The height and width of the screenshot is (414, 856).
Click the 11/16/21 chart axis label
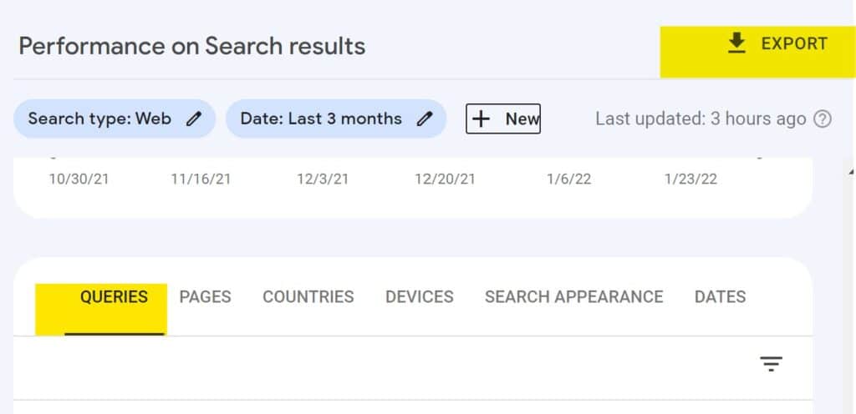pyautogui.click(x=201, y=179)
